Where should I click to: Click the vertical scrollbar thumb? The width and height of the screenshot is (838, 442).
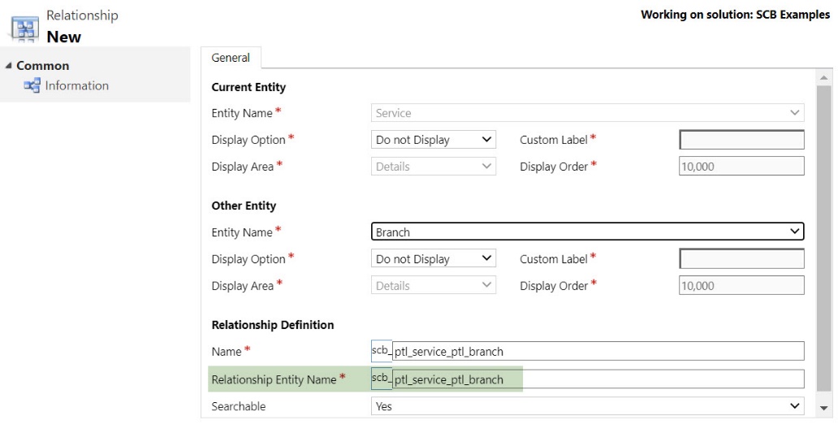coord(823,238)
